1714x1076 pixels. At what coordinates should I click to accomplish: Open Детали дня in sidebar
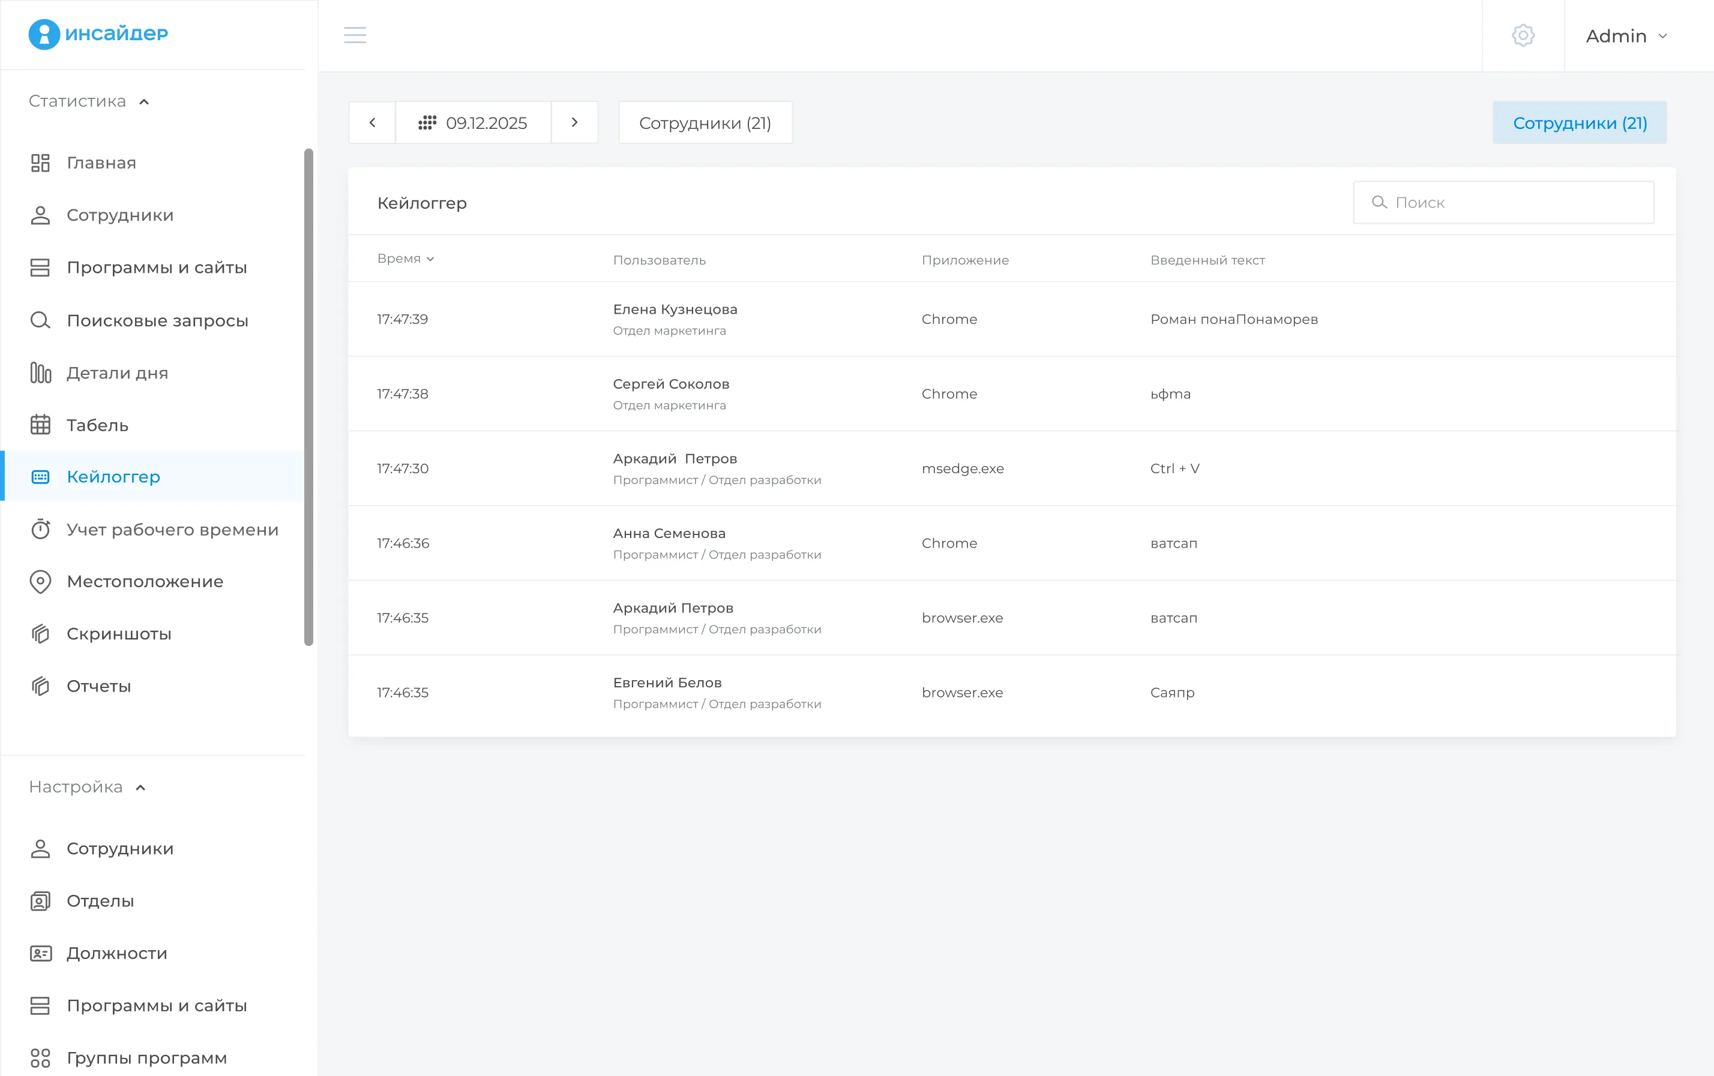pos(117,372)
